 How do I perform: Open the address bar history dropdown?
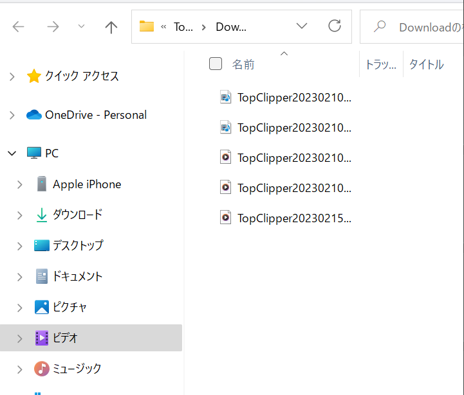[301, 26]
